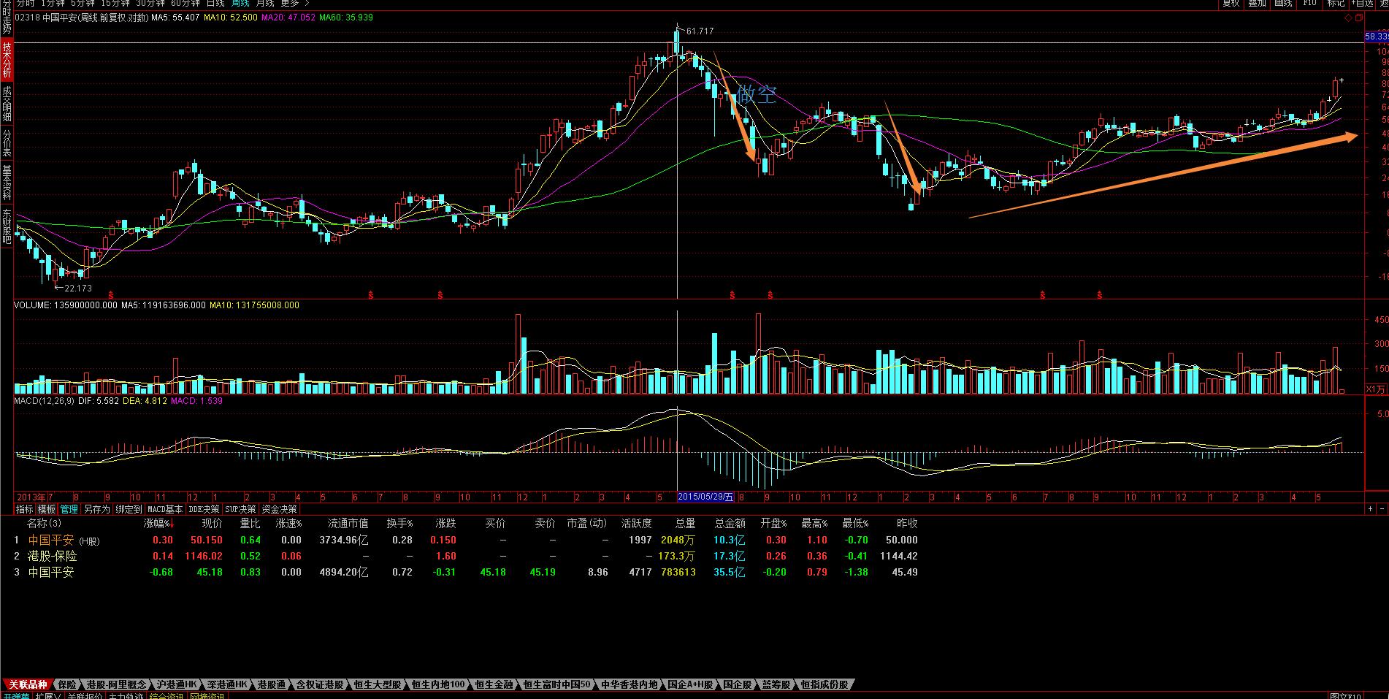Click the 画线 drawing tools button
The width and height of the screenshot is (1389, 699).
[x=1283, y=4]
